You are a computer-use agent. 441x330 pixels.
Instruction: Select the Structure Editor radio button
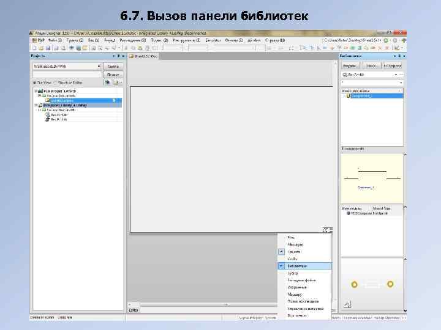55,82
